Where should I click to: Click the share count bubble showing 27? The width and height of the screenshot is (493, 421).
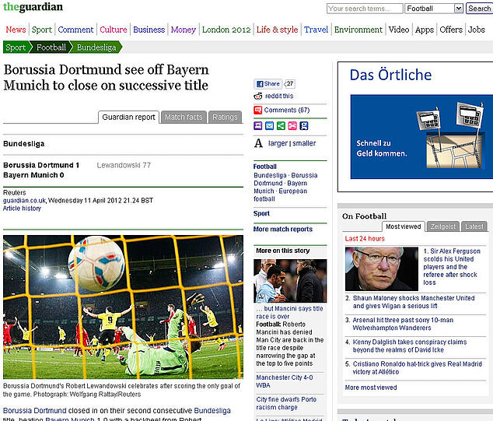[289, 84]
